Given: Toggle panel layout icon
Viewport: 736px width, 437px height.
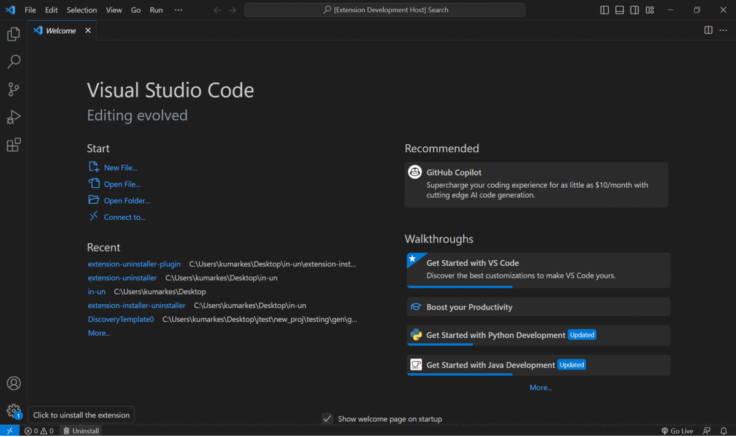Looking at the screenshot, I should coord(619,10).
